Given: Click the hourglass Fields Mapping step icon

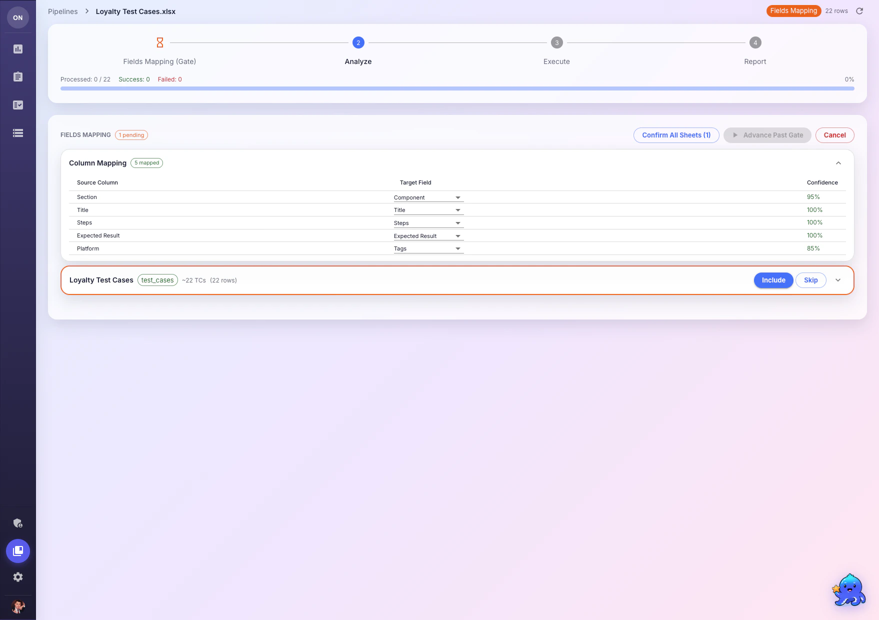Looking at the screenshot, I should pyautogui.click(x=160, y=42).
